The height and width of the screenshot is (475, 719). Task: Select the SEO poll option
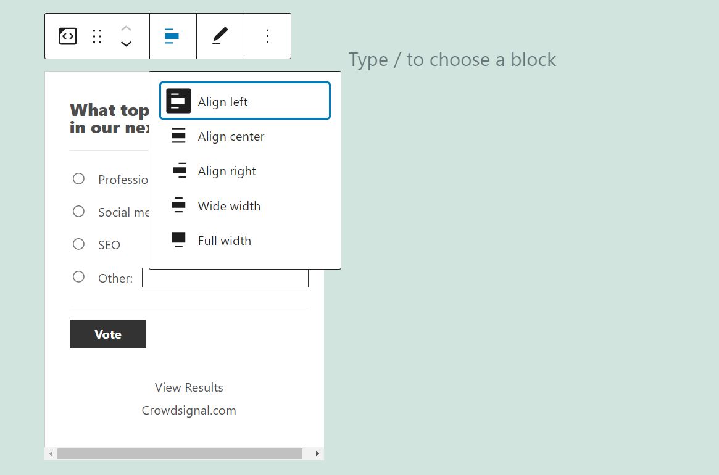tap(78, 244)
